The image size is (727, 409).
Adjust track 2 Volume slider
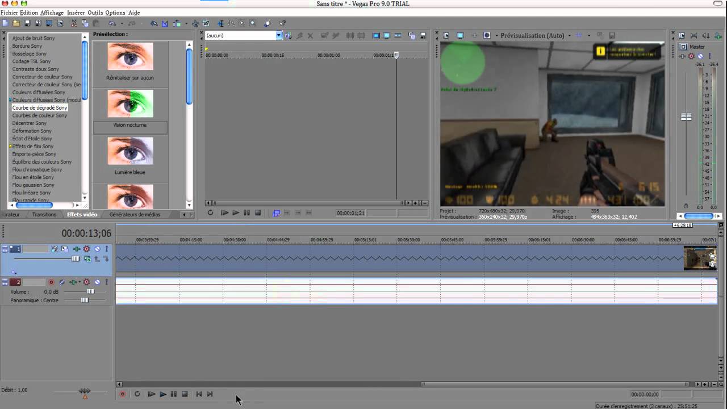coord(90,291)
